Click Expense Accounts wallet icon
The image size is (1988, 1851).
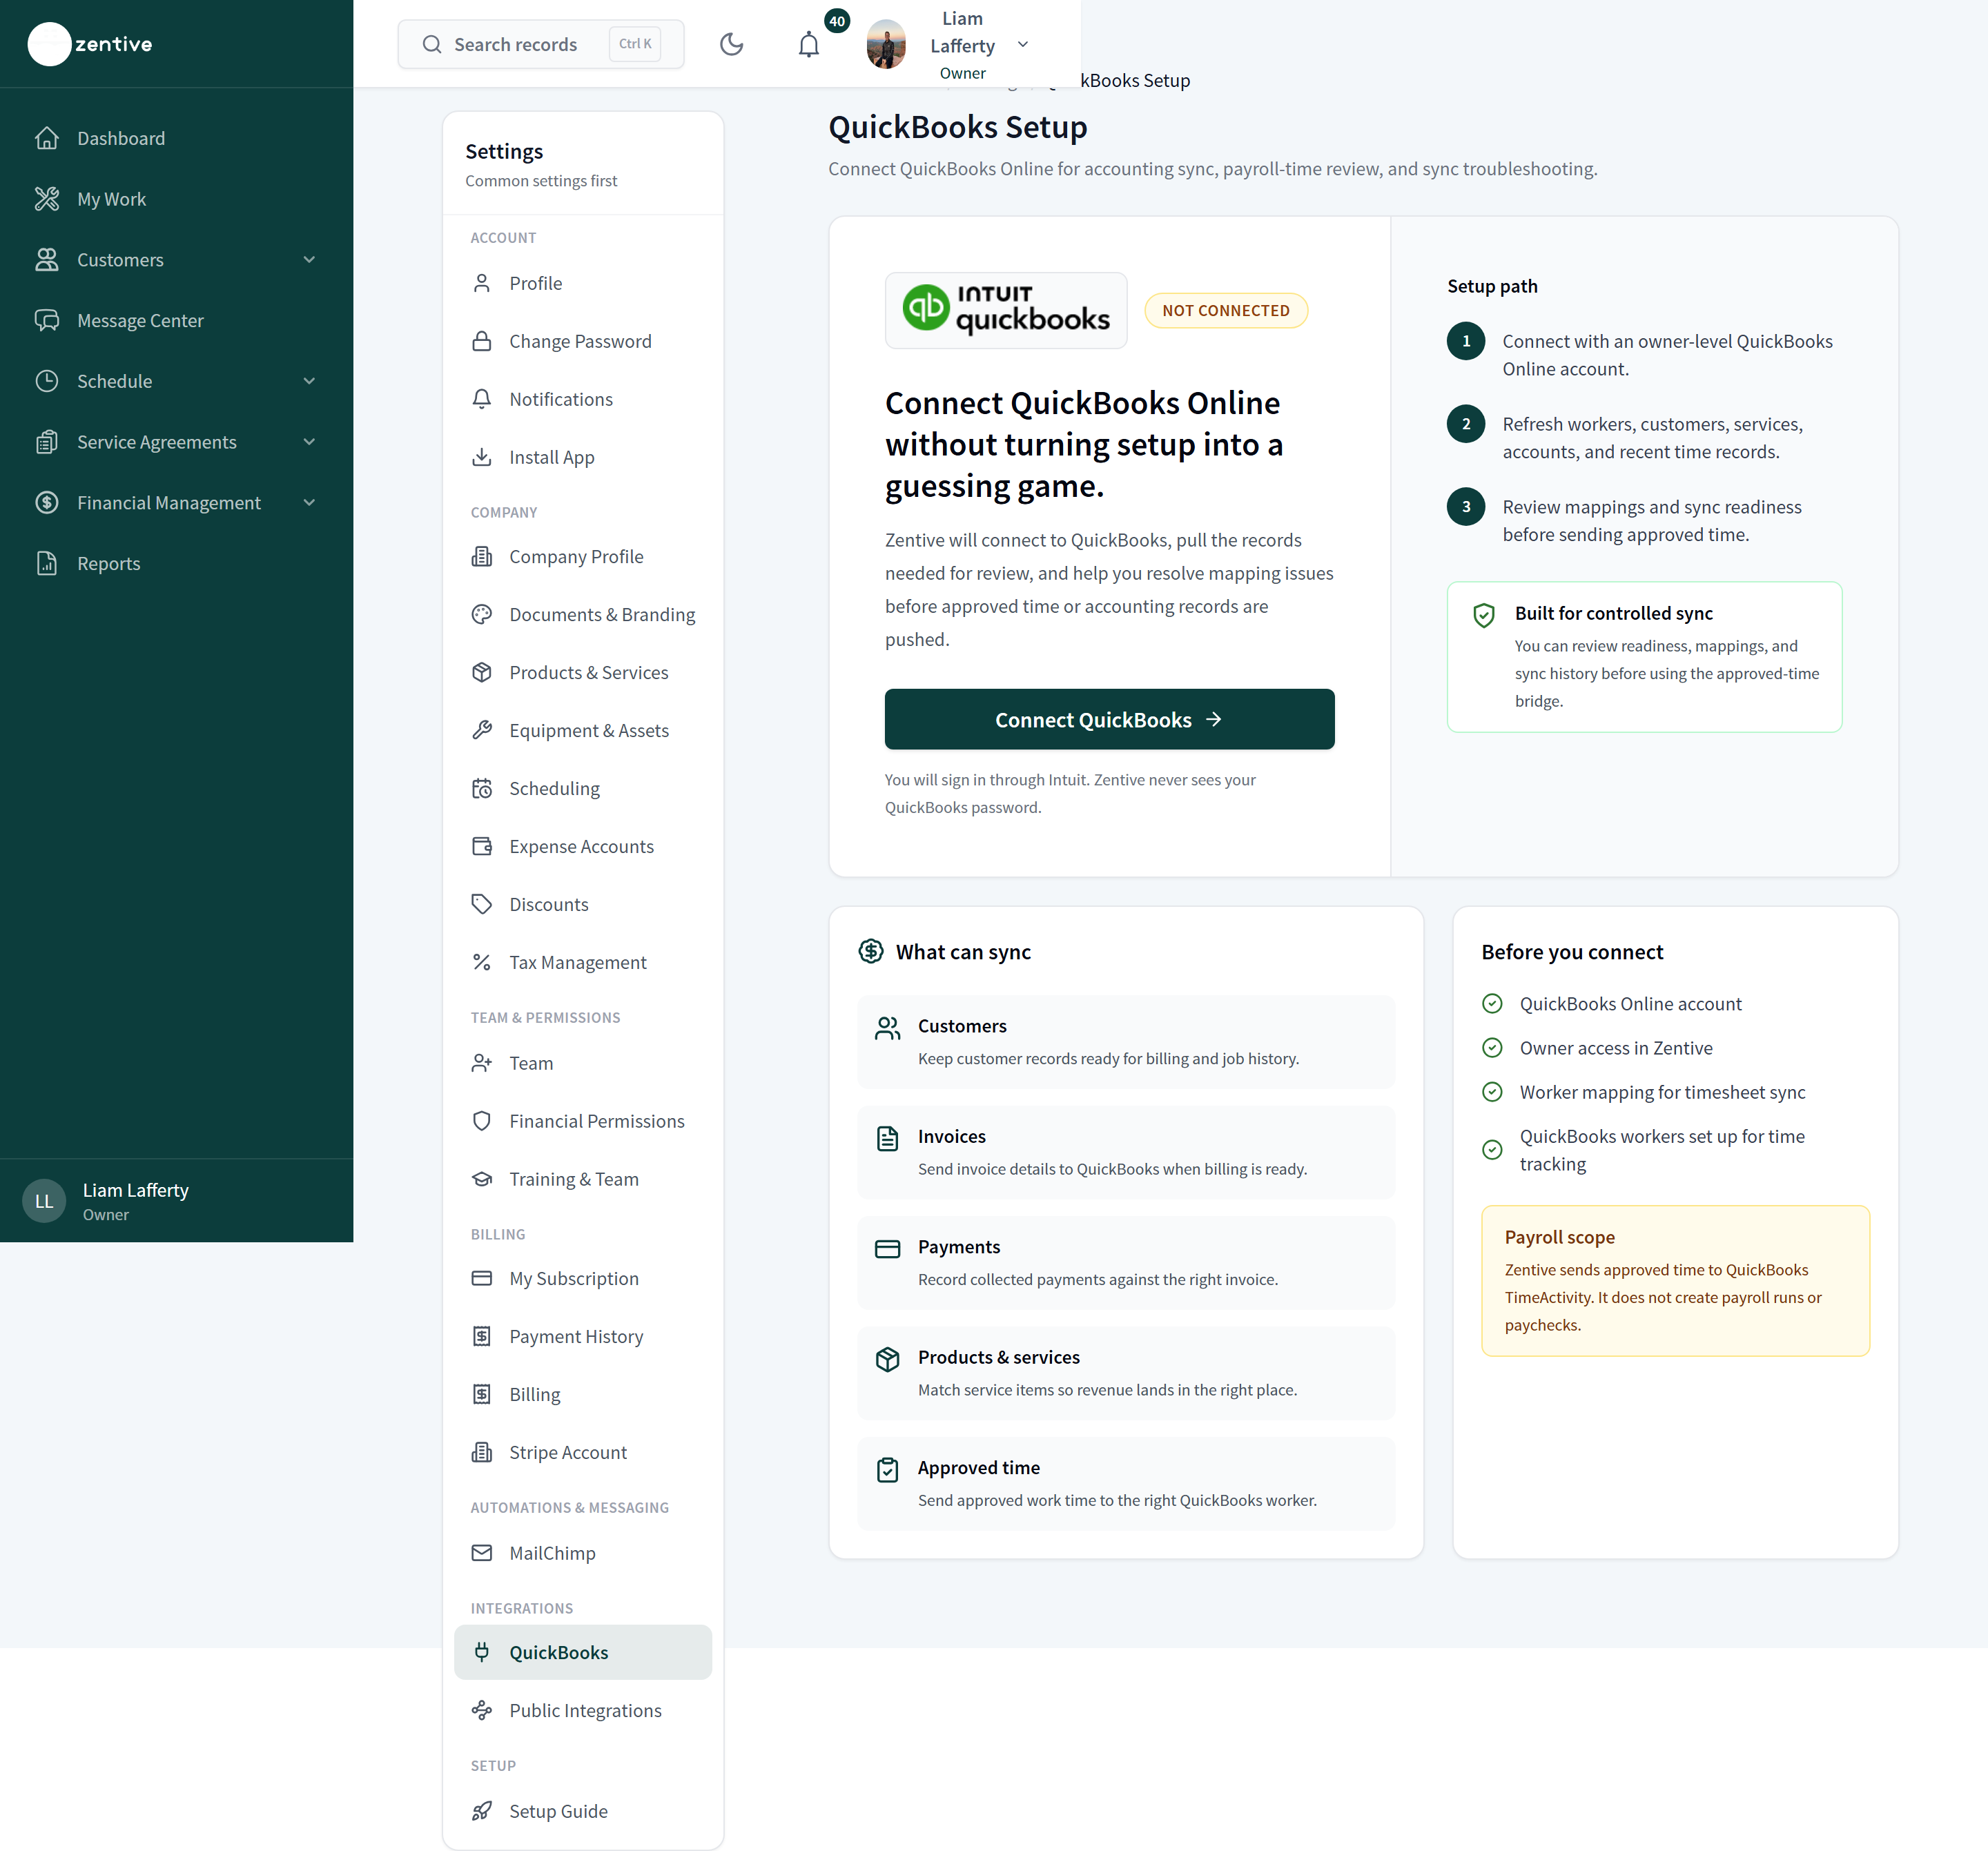[482, 846]
